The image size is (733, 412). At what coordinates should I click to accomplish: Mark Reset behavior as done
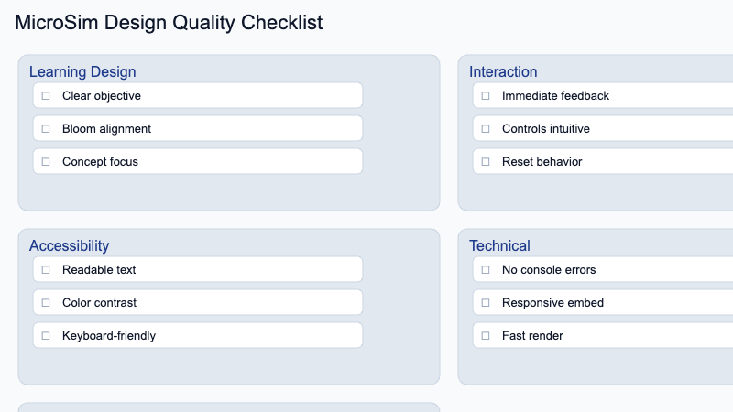coord(486,162)
